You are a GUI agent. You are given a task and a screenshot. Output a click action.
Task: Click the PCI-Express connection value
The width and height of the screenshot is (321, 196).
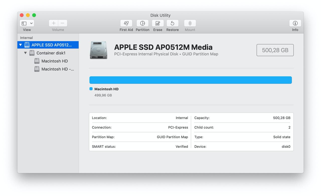click(178, 127)
